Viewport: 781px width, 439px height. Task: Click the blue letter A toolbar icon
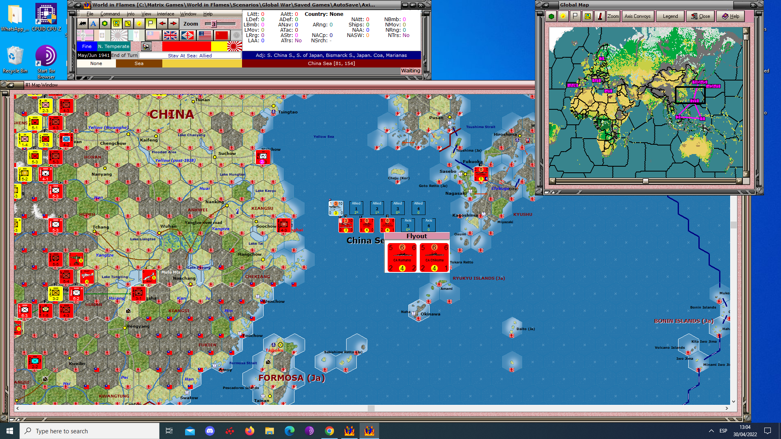tap(94, 24)
